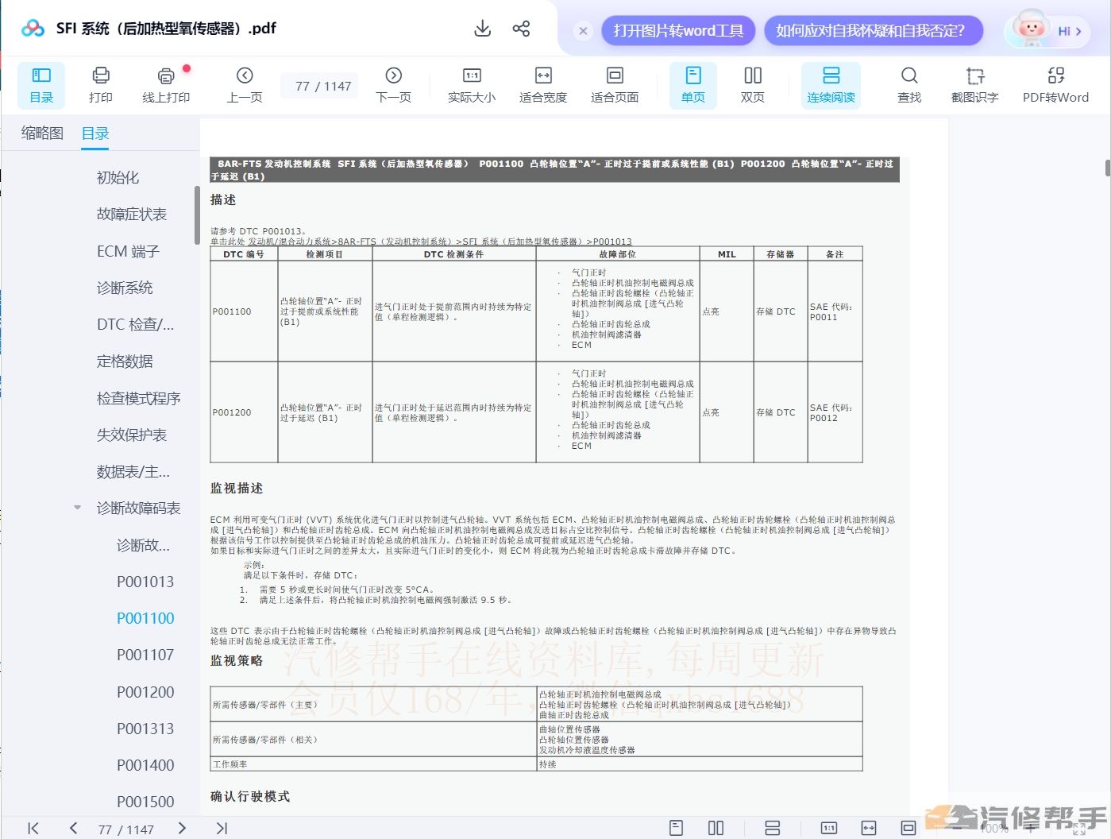Open 数据表/主... outline entry
Viewport: 1111px width, 839px height.
[x=133, y=472]
